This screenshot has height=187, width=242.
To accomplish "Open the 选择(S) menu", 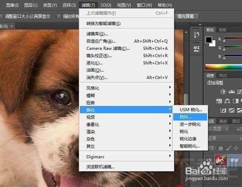I will (x=69, y=5).
